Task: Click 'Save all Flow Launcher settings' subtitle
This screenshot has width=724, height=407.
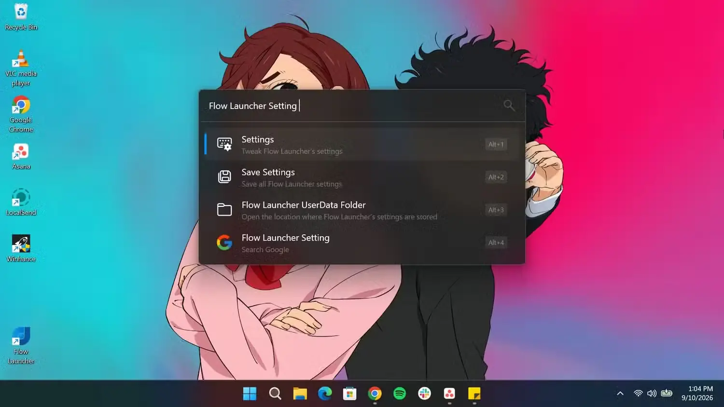Action: coord(292,184)
